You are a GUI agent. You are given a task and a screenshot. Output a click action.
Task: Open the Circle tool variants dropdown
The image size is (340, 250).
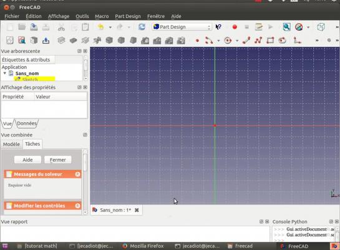(237, 41)
